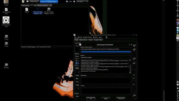The image size is (179, 101).
Task: Toggle the highlighted third track checkbox
Action: (76, 63)
